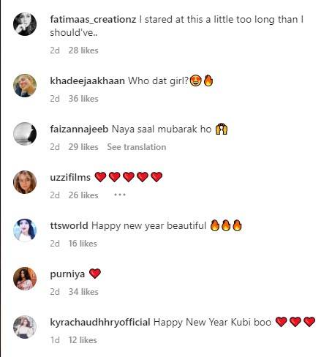This screenshot has width=332, height=357.
Task: Open fatimaas_creationz profile avatar
Action: pyautogui.click(x=25, y=24)
